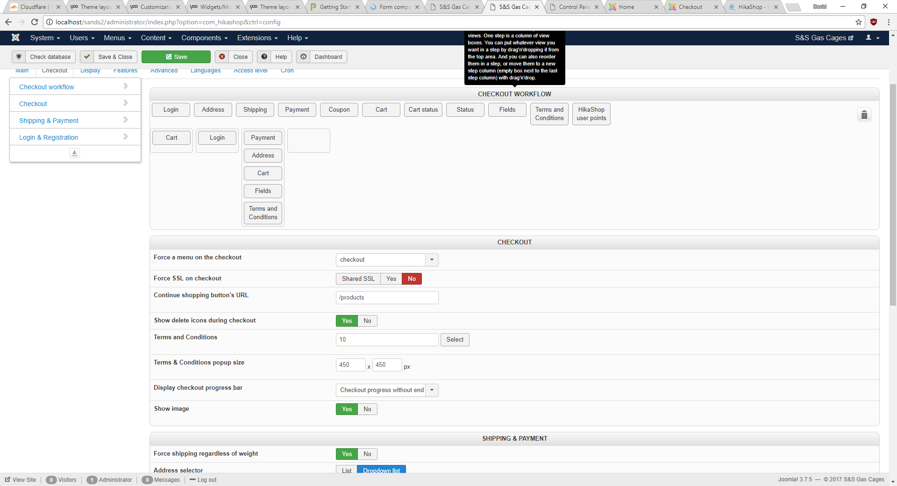This screenshot has width=897, height=486.
Task: Open the S&S Gas Cages site link
Action: pyautogui.click(x=824, y=38)
